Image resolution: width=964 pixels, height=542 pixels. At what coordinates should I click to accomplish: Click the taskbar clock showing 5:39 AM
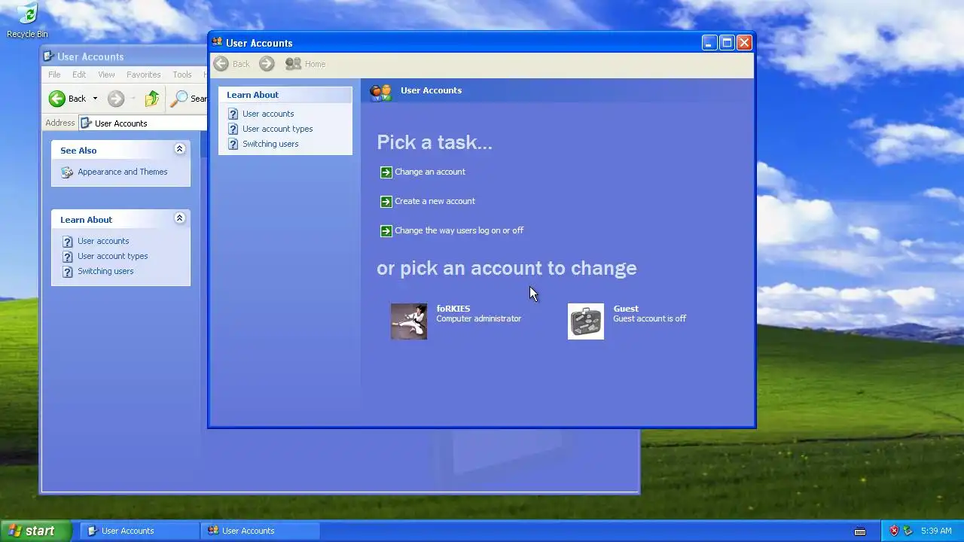[936, 531]
